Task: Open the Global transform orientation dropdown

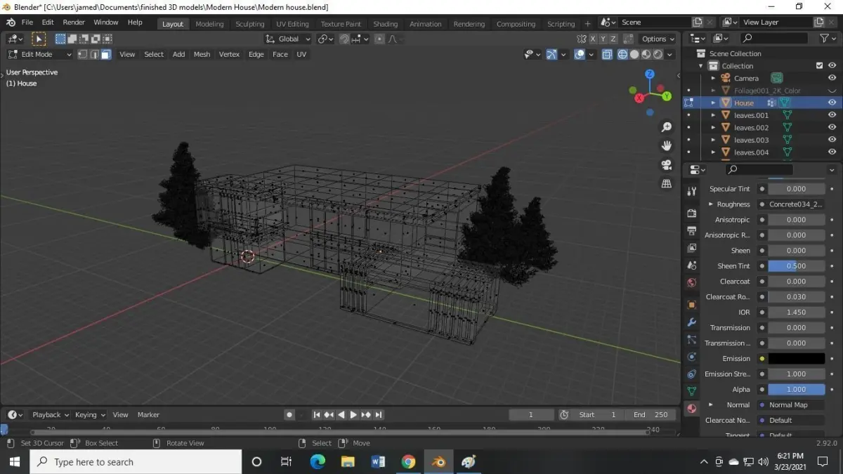Action: click(x=288, y=39)
